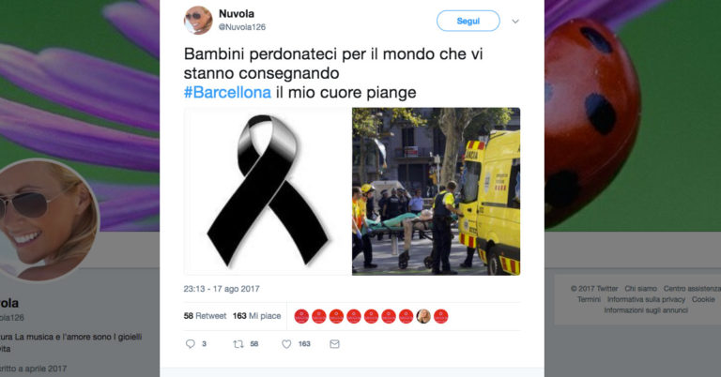This screenshot has width=721, height=377.
Task: Like the tweet with the heart icon
Action: click(286, 344)
